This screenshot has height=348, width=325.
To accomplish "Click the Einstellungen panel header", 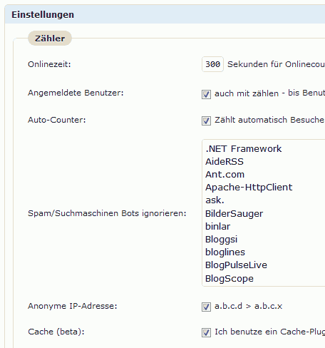I will click(165, 14).
